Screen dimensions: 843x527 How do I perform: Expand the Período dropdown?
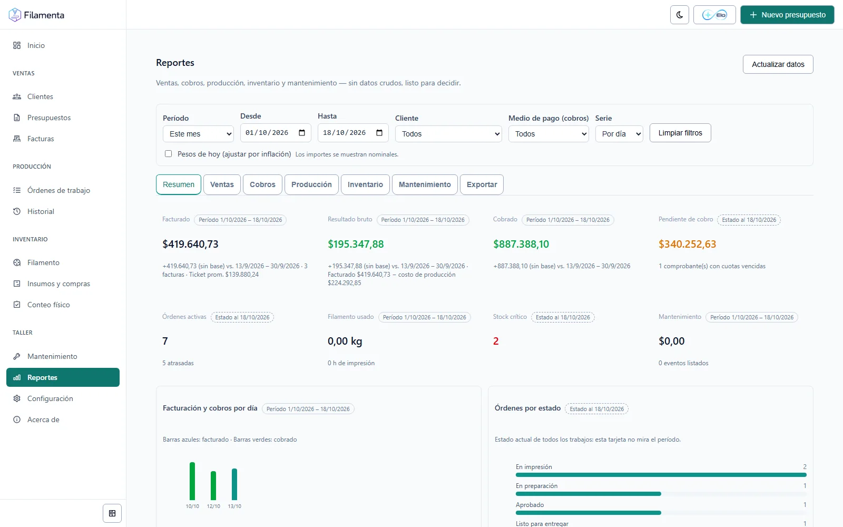[x=198, y=134]
